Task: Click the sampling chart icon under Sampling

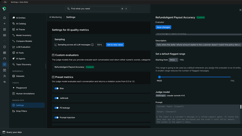Action: 56,45
